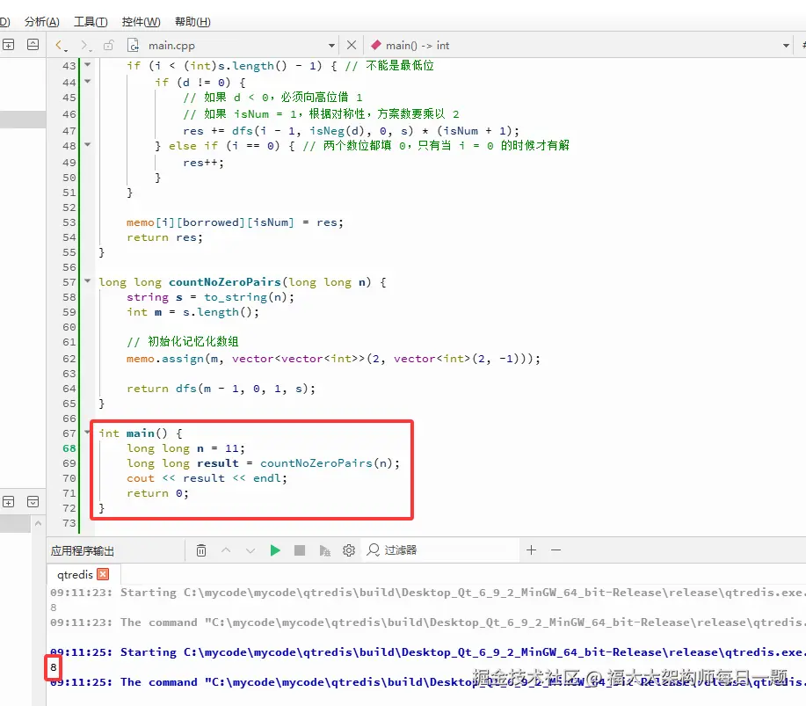This screenshot has width=806, height=706.
Task: Collapse code fold at line 43
Action: pos(87,65)
